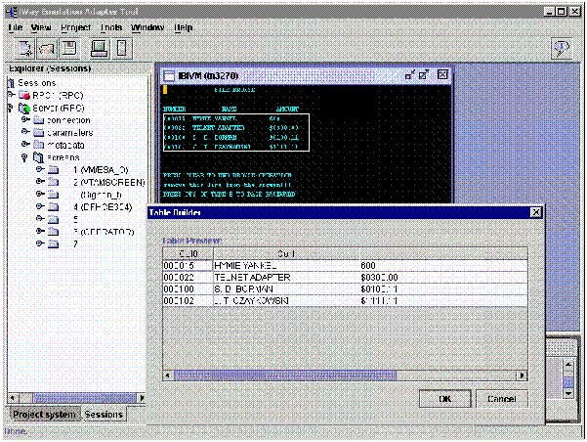The width and height of the screenshot is (587, 442).
Task: Click Cancel in Table Builder dialog
Action: point(502,399)
